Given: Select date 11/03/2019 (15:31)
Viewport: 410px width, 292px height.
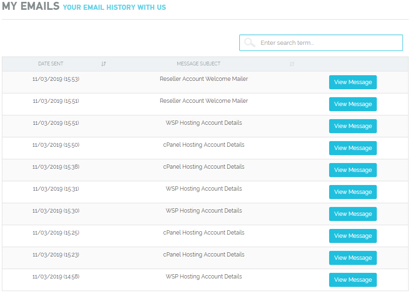Looking at the screenshot, I should (x=56, y=189).
